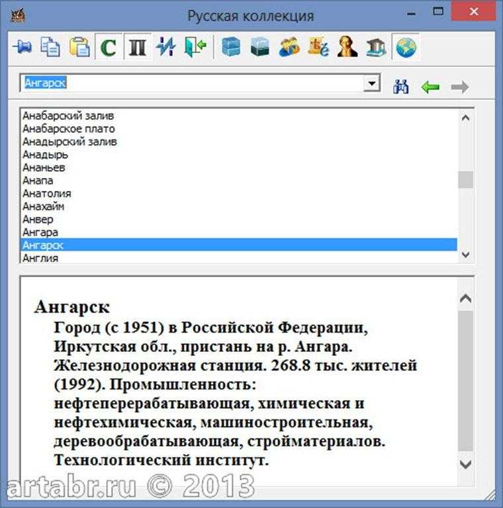This screenshot has width=503, height=508.
Task: Click article pane scrollbar down arrow
Action: 466,464
